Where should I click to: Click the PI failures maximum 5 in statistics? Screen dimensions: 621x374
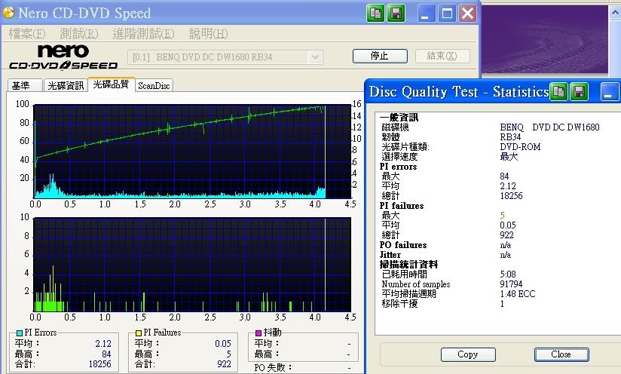click(x=502, y=216)
